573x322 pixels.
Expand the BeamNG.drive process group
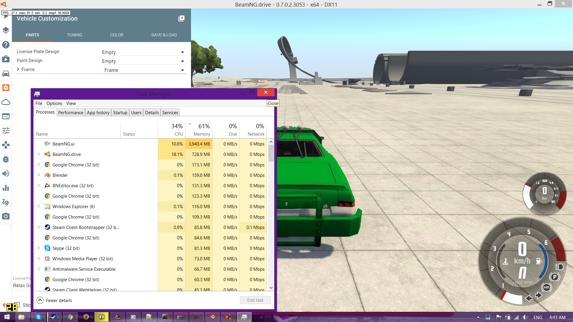(x=39, y=154)
